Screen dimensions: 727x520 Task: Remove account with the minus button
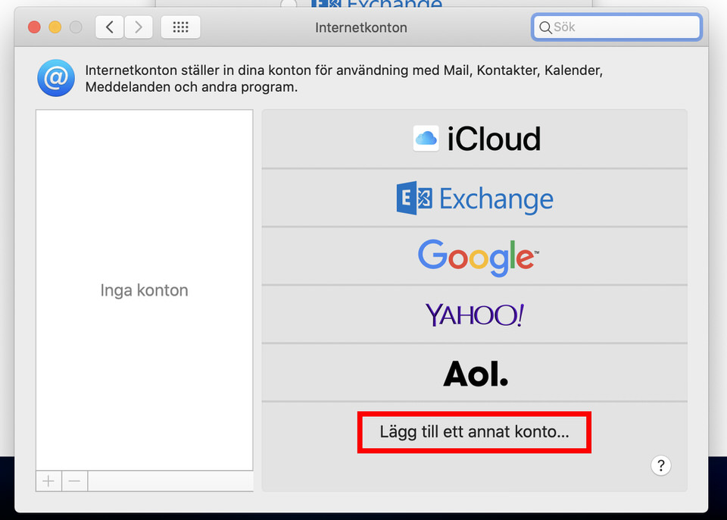[x=75, y=481]
